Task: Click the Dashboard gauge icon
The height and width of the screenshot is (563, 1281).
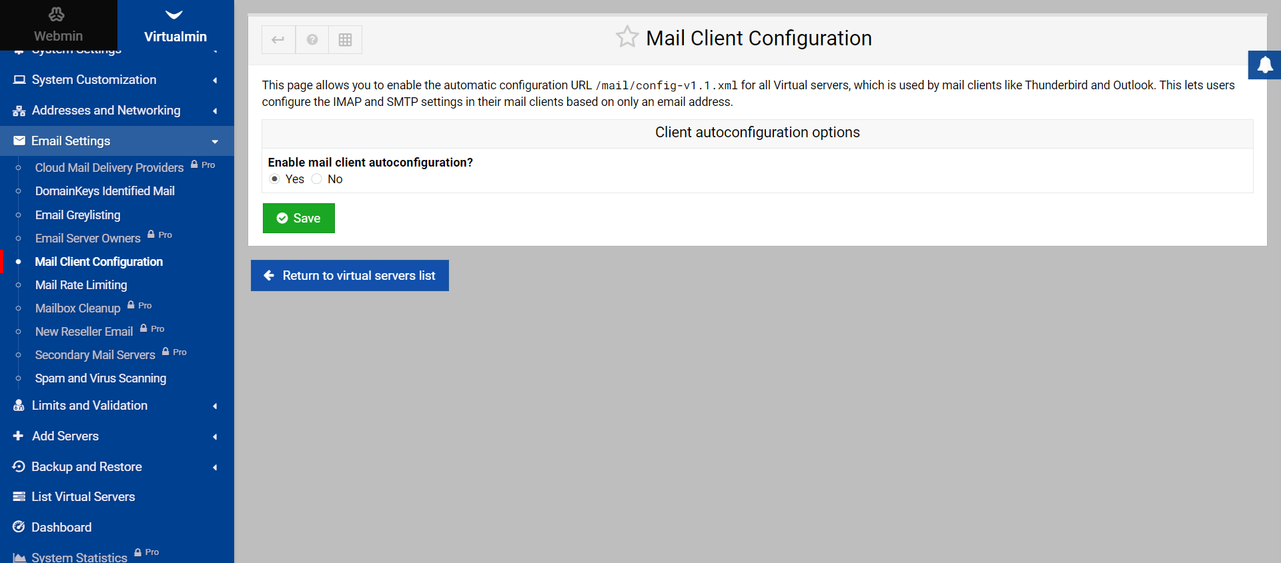Action: click(x=19, y=527)
